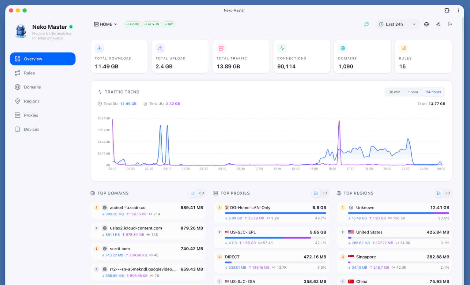Switch Top Proxies to bar chart view
This screenshot has width=470, height=285.
(316, 193)
